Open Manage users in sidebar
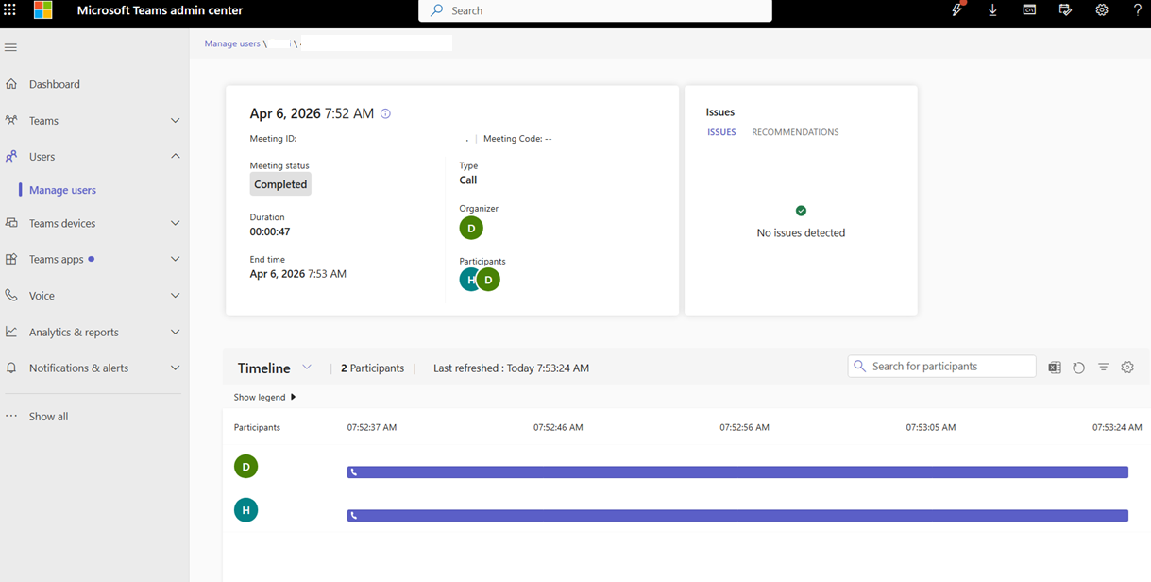The width and height of the screenshot is (1151, 582). 62,190
